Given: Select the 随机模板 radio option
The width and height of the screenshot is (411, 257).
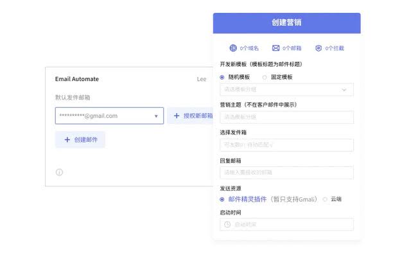Looking at the screenshot, I should pos(222,77).
